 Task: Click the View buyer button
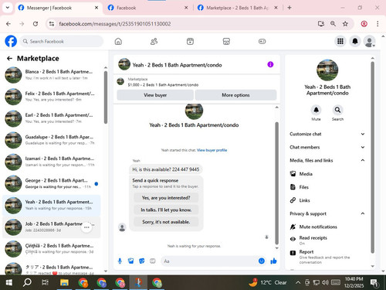click(x=155, y=95)
